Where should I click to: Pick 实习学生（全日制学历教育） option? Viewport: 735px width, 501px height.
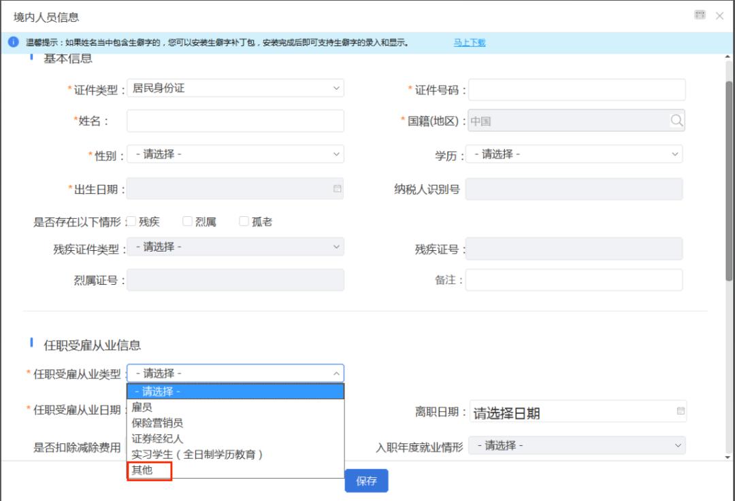click(197, 454)
